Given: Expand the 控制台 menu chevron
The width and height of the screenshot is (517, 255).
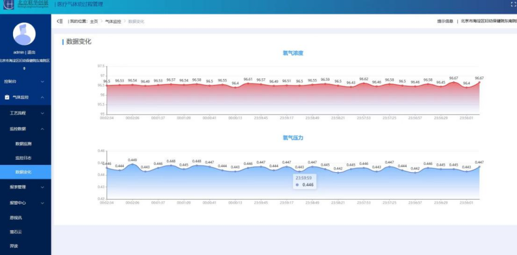Looking at the screenshot, I should coord(42,81).
